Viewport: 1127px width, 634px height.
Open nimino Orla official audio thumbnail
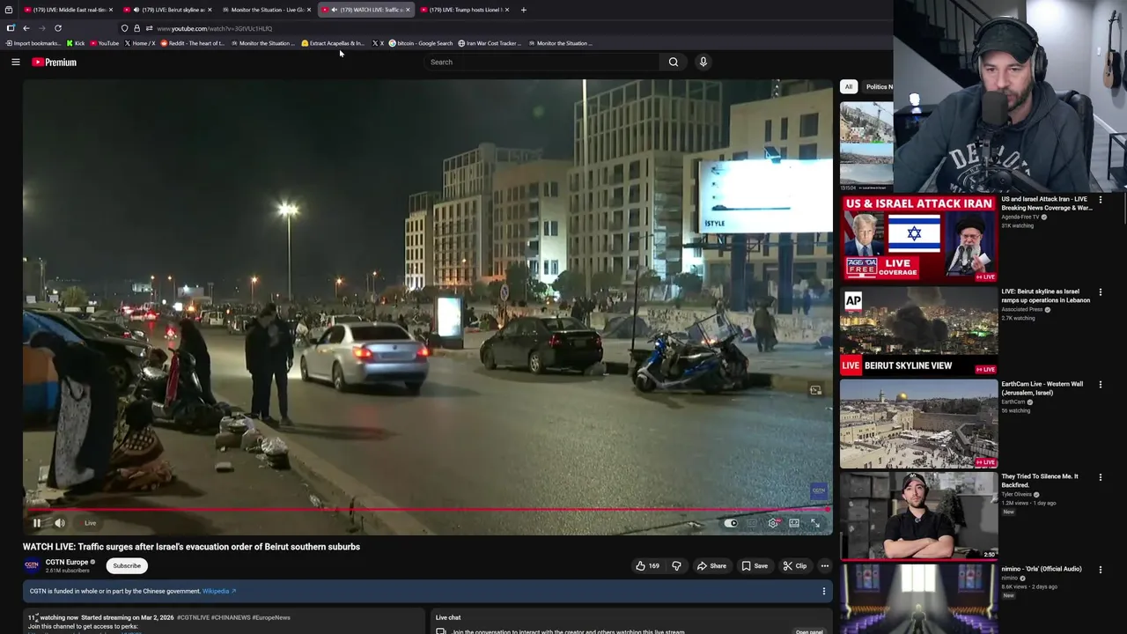click(x=918, y=599)
